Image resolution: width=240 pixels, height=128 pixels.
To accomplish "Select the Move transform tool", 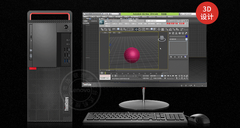I will click(136, 29).
